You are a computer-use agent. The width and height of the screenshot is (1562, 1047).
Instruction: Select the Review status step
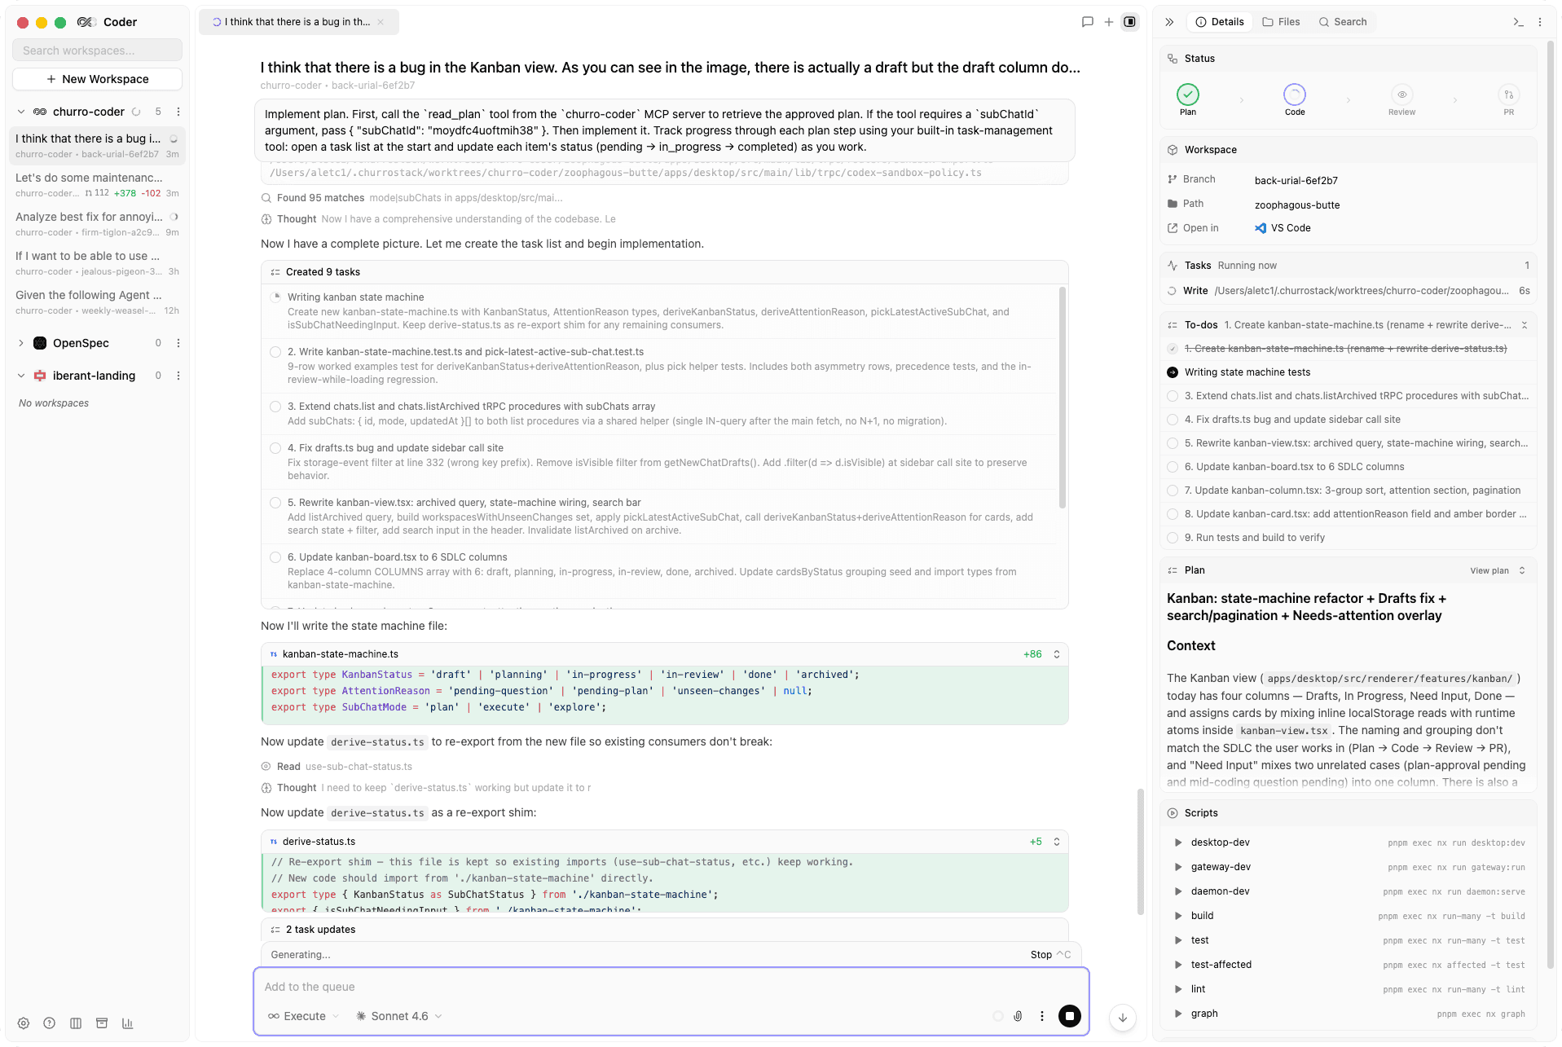click(x=1401, y=99)
